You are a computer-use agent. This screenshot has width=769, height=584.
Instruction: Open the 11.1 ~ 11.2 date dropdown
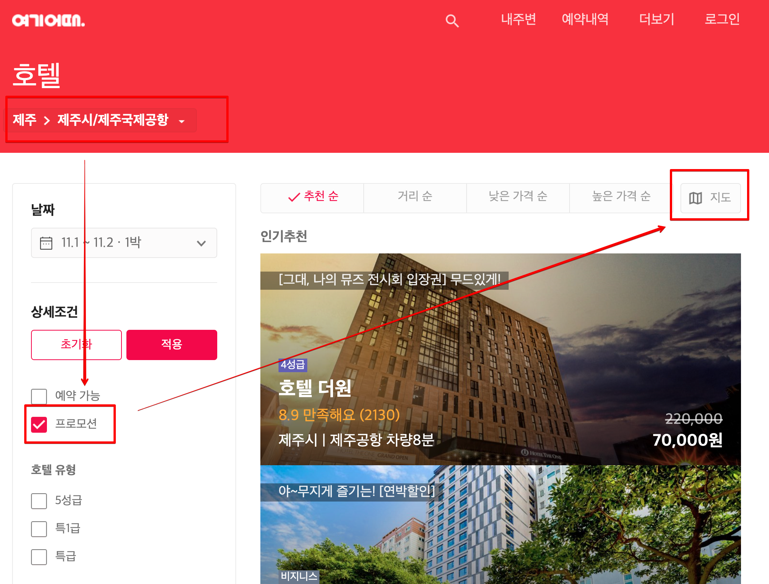tap(124, 243)
